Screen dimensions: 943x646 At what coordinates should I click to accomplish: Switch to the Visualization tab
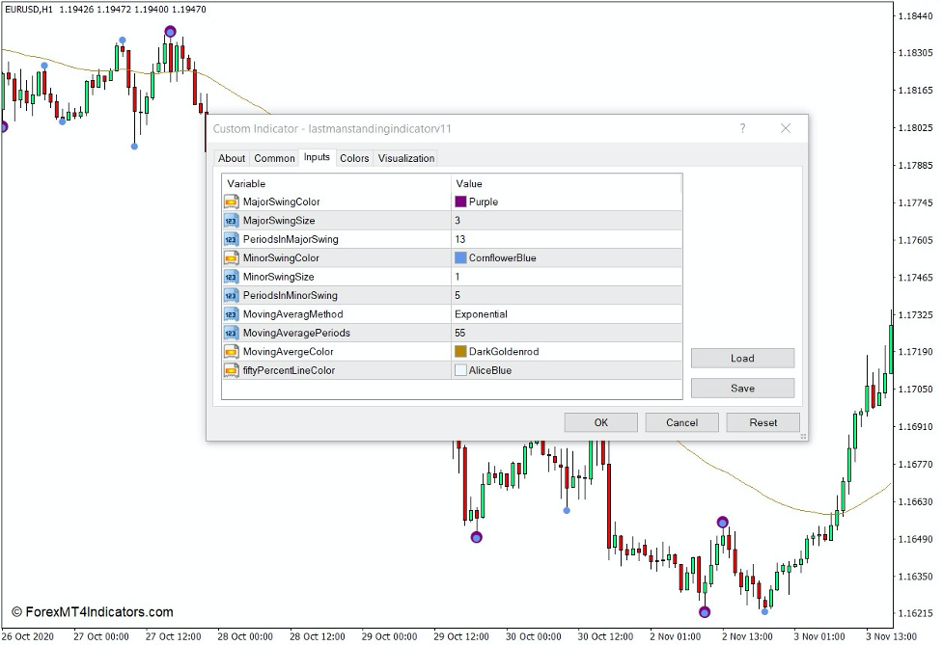pyautogui.click(x=405, y=158)
